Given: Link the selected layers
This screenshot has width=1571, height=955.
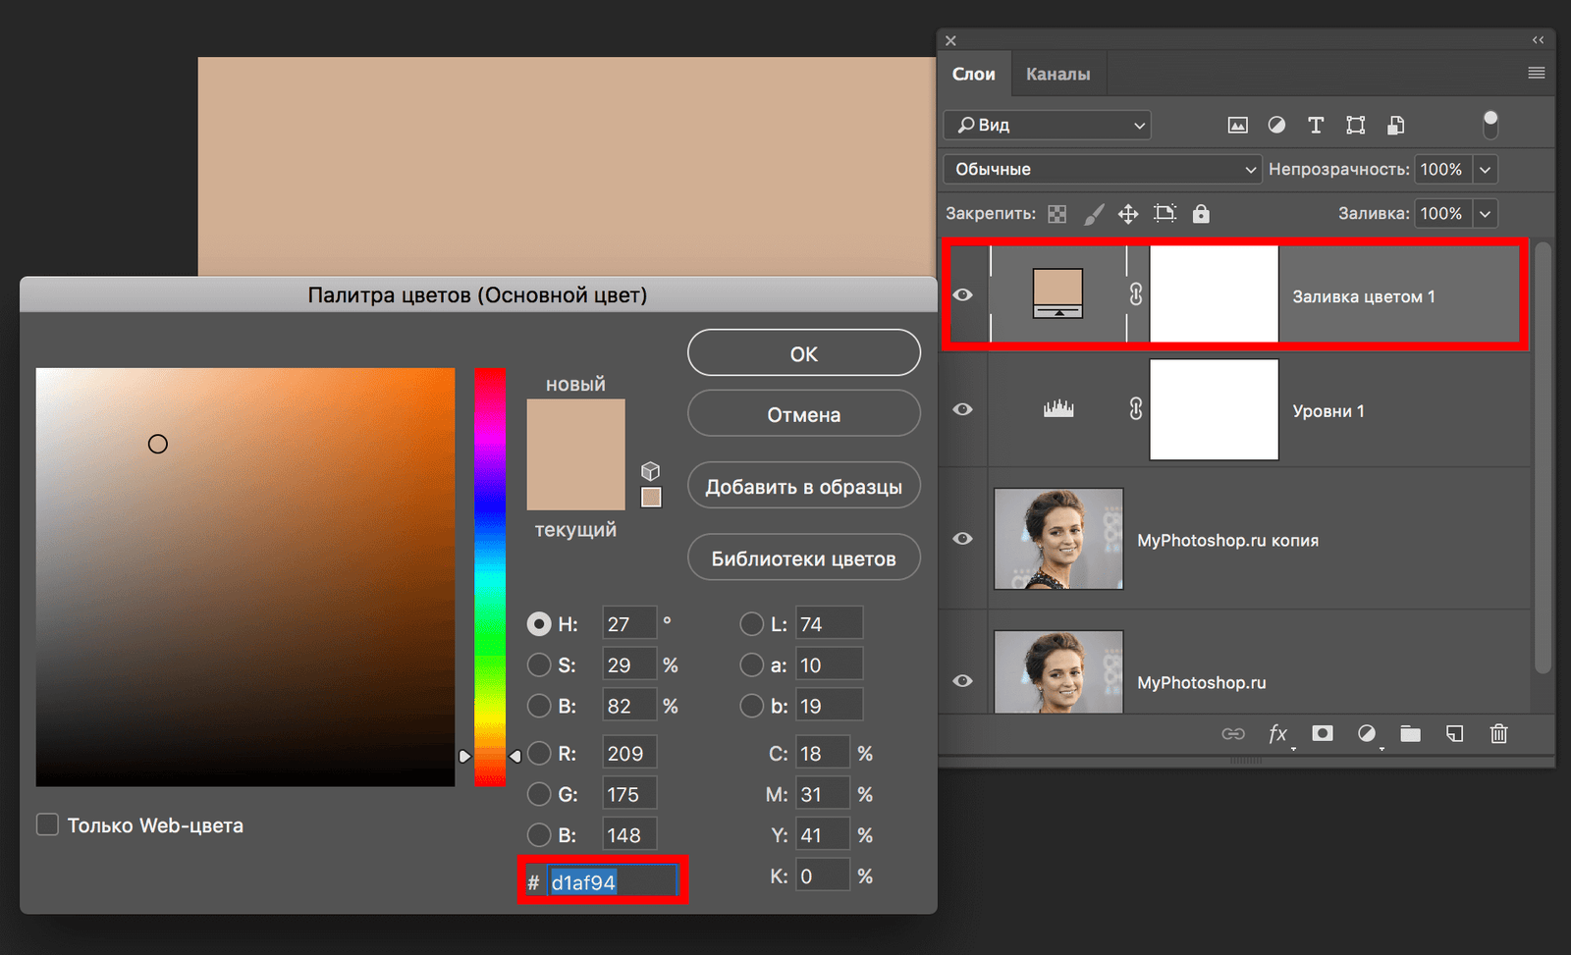Looking at the screenshot, I should coord(1233,733).
